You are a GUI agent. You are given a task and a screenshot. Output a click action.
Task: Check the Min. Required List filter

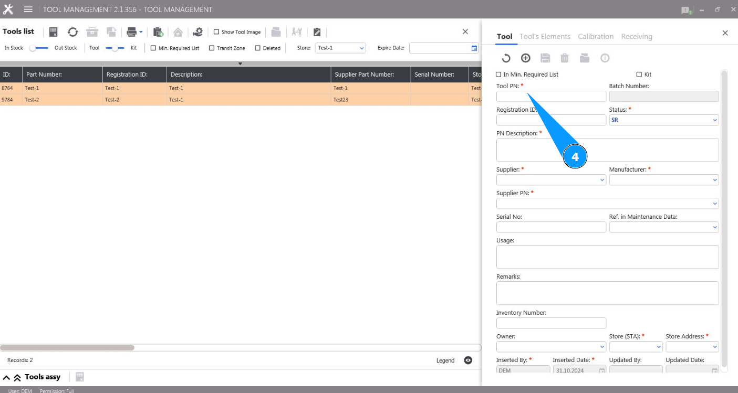coord(153,48)
